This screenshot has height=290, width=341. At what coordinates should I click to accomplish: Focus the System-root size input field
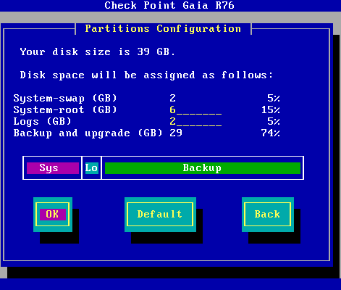click(195, 110)
